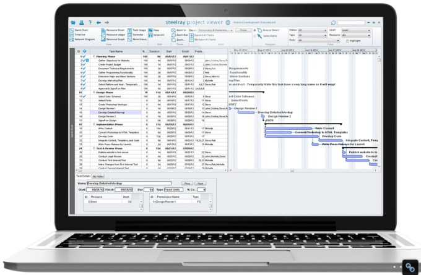421x275 pixels.
Task: Open the Network Diagram view
Action: point(84,38)
